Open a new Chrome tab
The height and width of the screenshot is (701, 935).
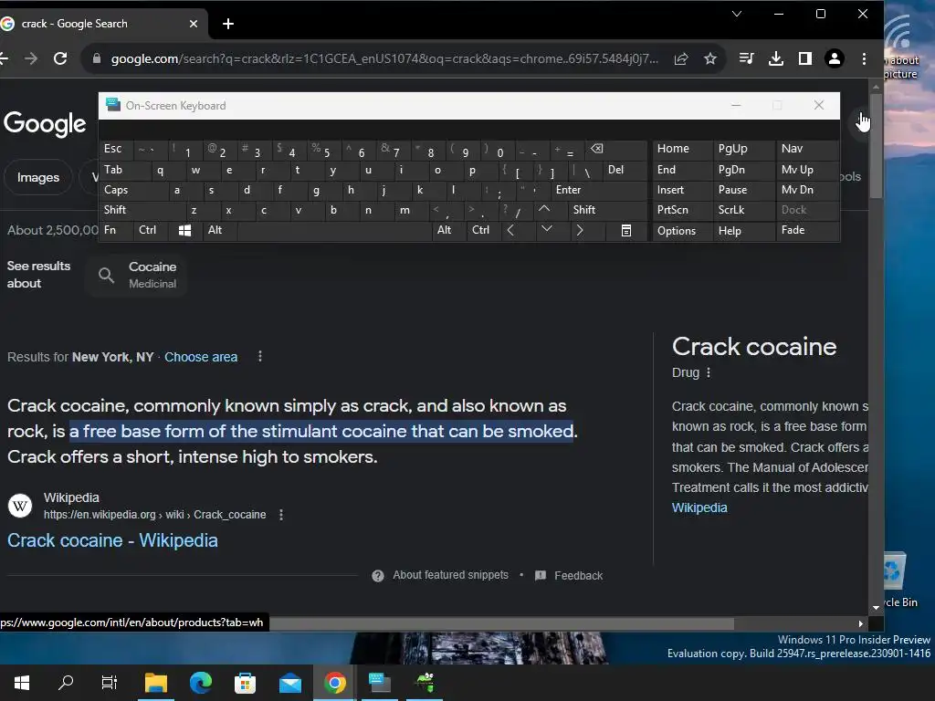click(227, 24)
